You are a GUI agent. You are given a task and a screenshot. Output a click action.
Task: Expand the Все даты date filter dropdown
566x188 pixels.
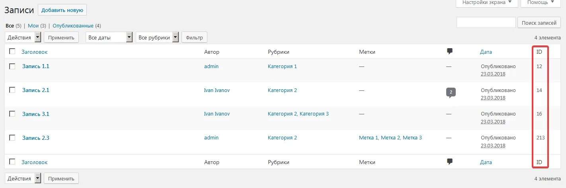coord(109,37)
